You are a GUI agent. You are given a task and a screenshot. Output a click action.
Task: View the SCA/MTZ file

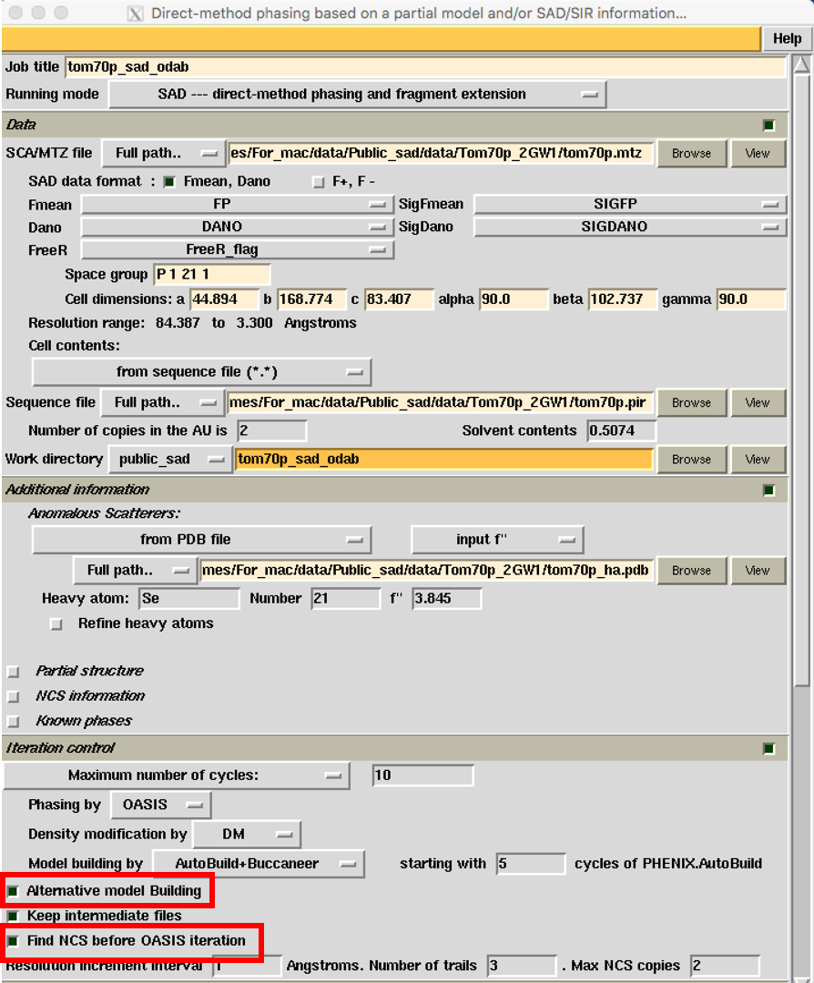pyautogui.click(x=757, y=154)
